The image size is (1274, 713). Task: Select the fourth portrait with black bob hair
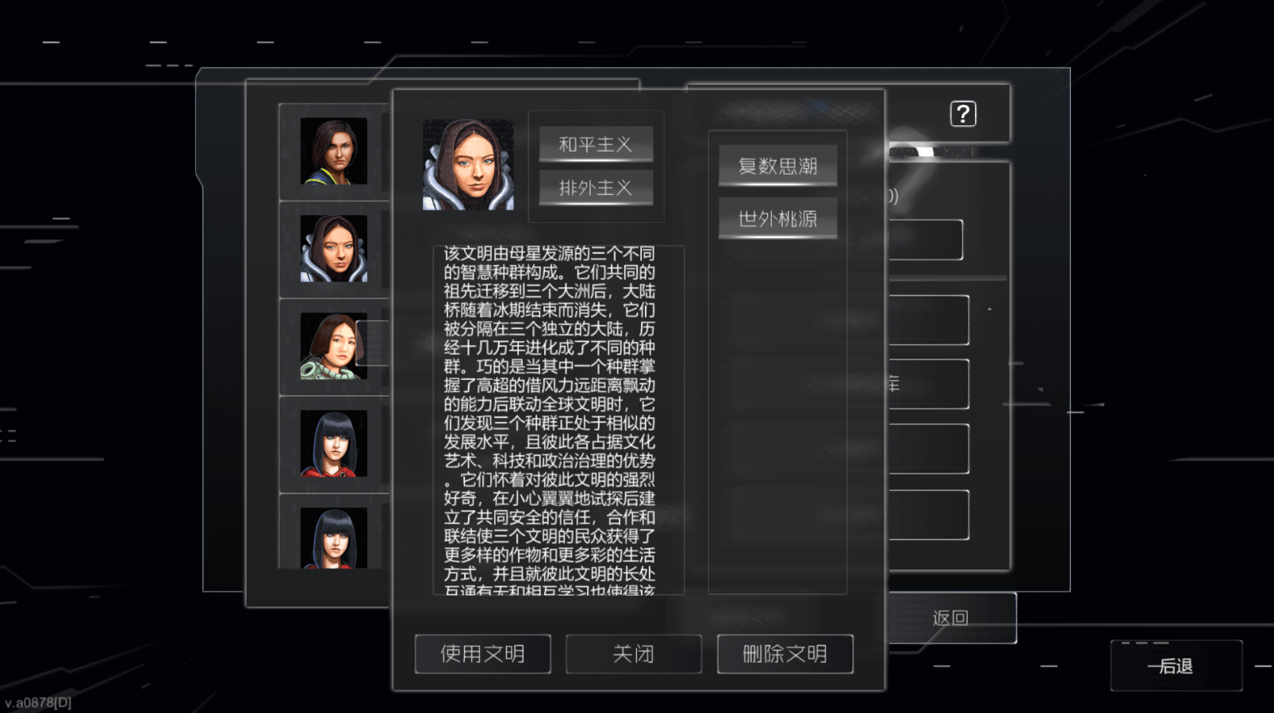pos(334,443)
